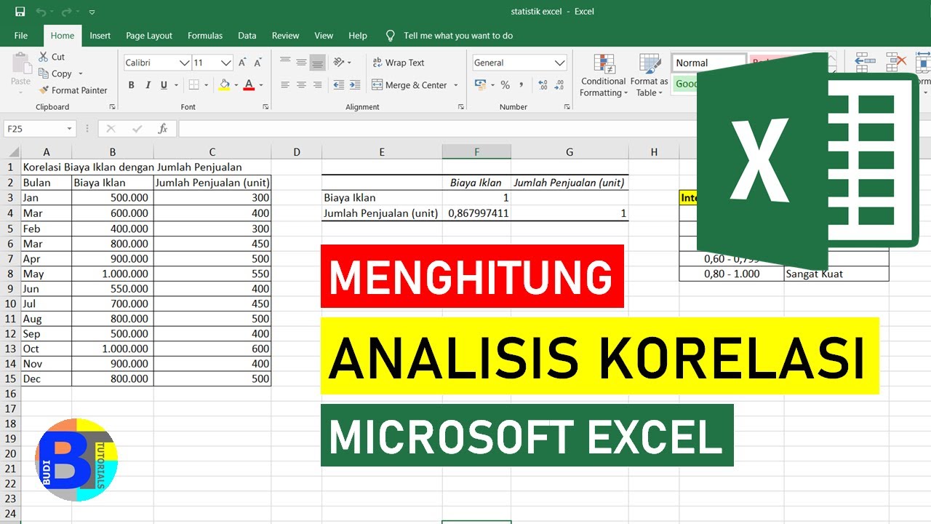The height and width of the screenshot is (524, 931).
Task: Toggle Align Left icon
Action: [285, 85]
